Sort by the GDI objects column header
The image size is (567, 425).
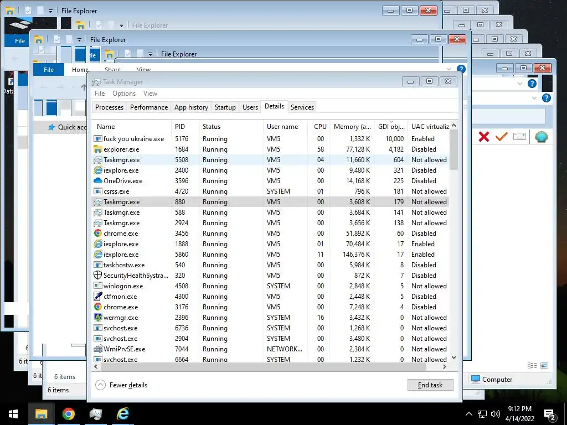point(391,127)
